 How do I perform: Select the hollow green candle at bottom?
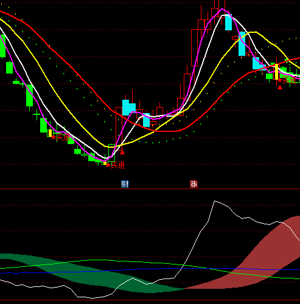(x=111, y=153)
